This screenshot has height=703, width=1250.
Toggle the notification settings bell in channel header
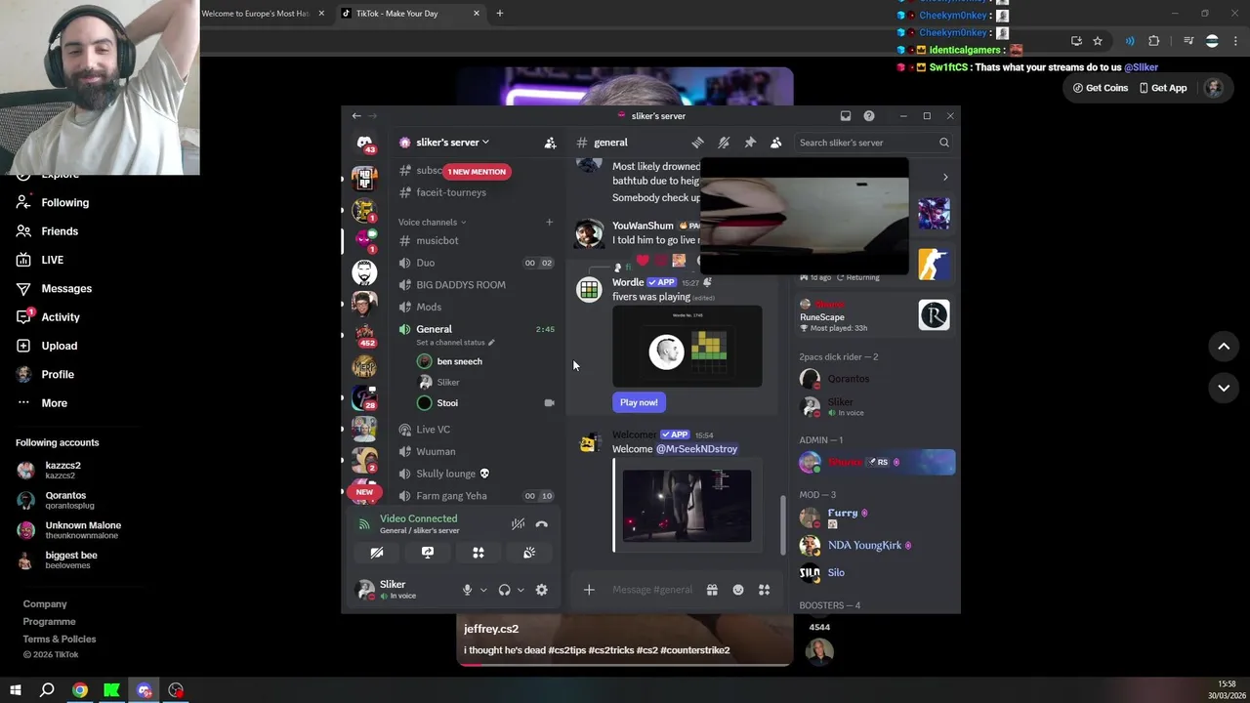click(724, 143)
